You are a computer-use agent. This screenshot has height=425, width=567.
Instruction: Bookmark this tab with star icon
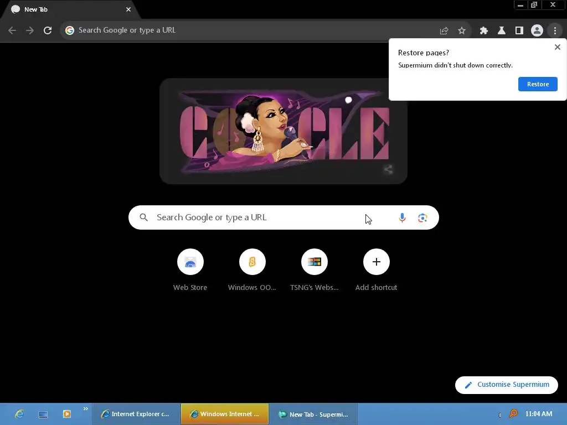(x=462, y=31)
